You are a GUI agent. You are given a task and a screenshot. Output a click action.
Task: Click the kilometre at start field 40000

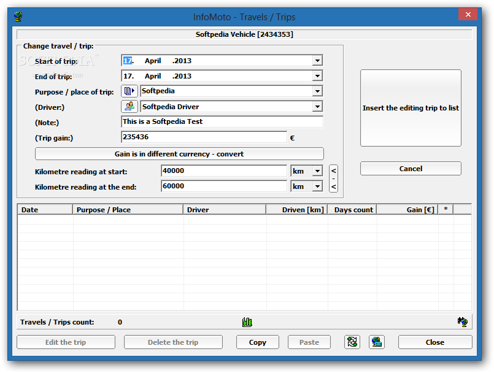(224, 171)
